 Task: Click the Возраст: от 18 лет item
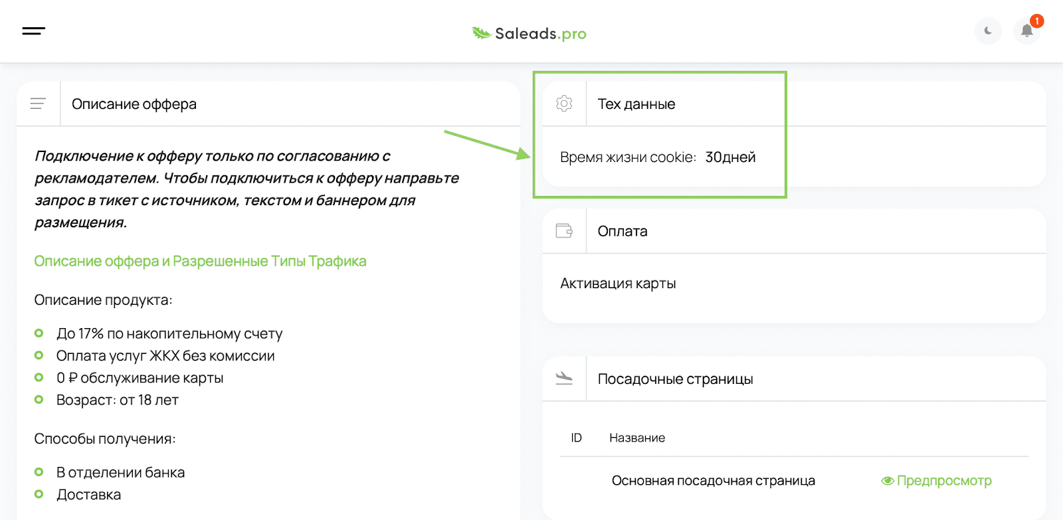(118, 400)
